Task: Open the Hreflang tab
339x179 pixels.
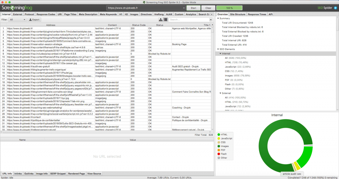Action: coord(159,15)
